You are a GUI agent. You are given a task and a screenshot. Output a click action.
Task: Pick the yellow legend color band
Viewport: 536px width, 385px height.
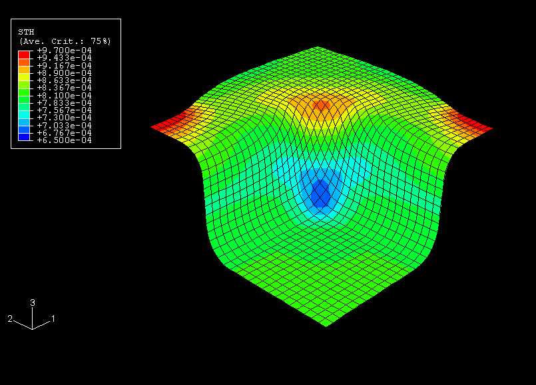pos(24,76)
